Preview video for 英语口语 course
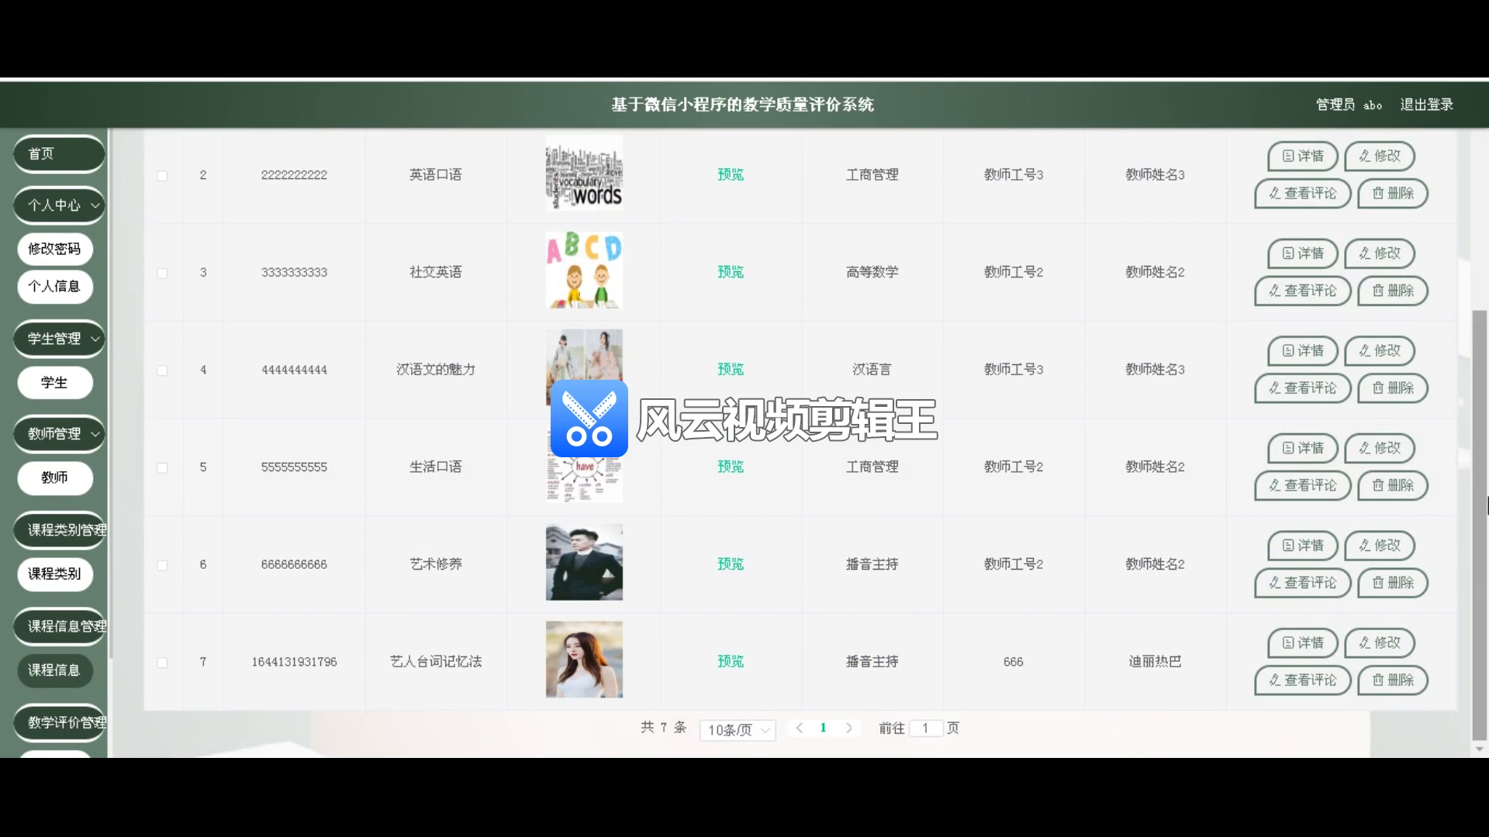The height and width of the screenshot is (837, 1489). click(730, 174)
